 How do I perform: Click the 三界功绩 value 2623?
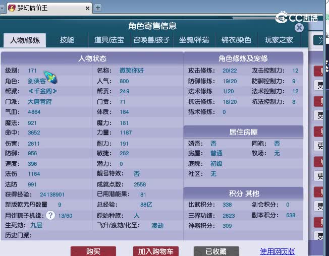coord(229,216)
